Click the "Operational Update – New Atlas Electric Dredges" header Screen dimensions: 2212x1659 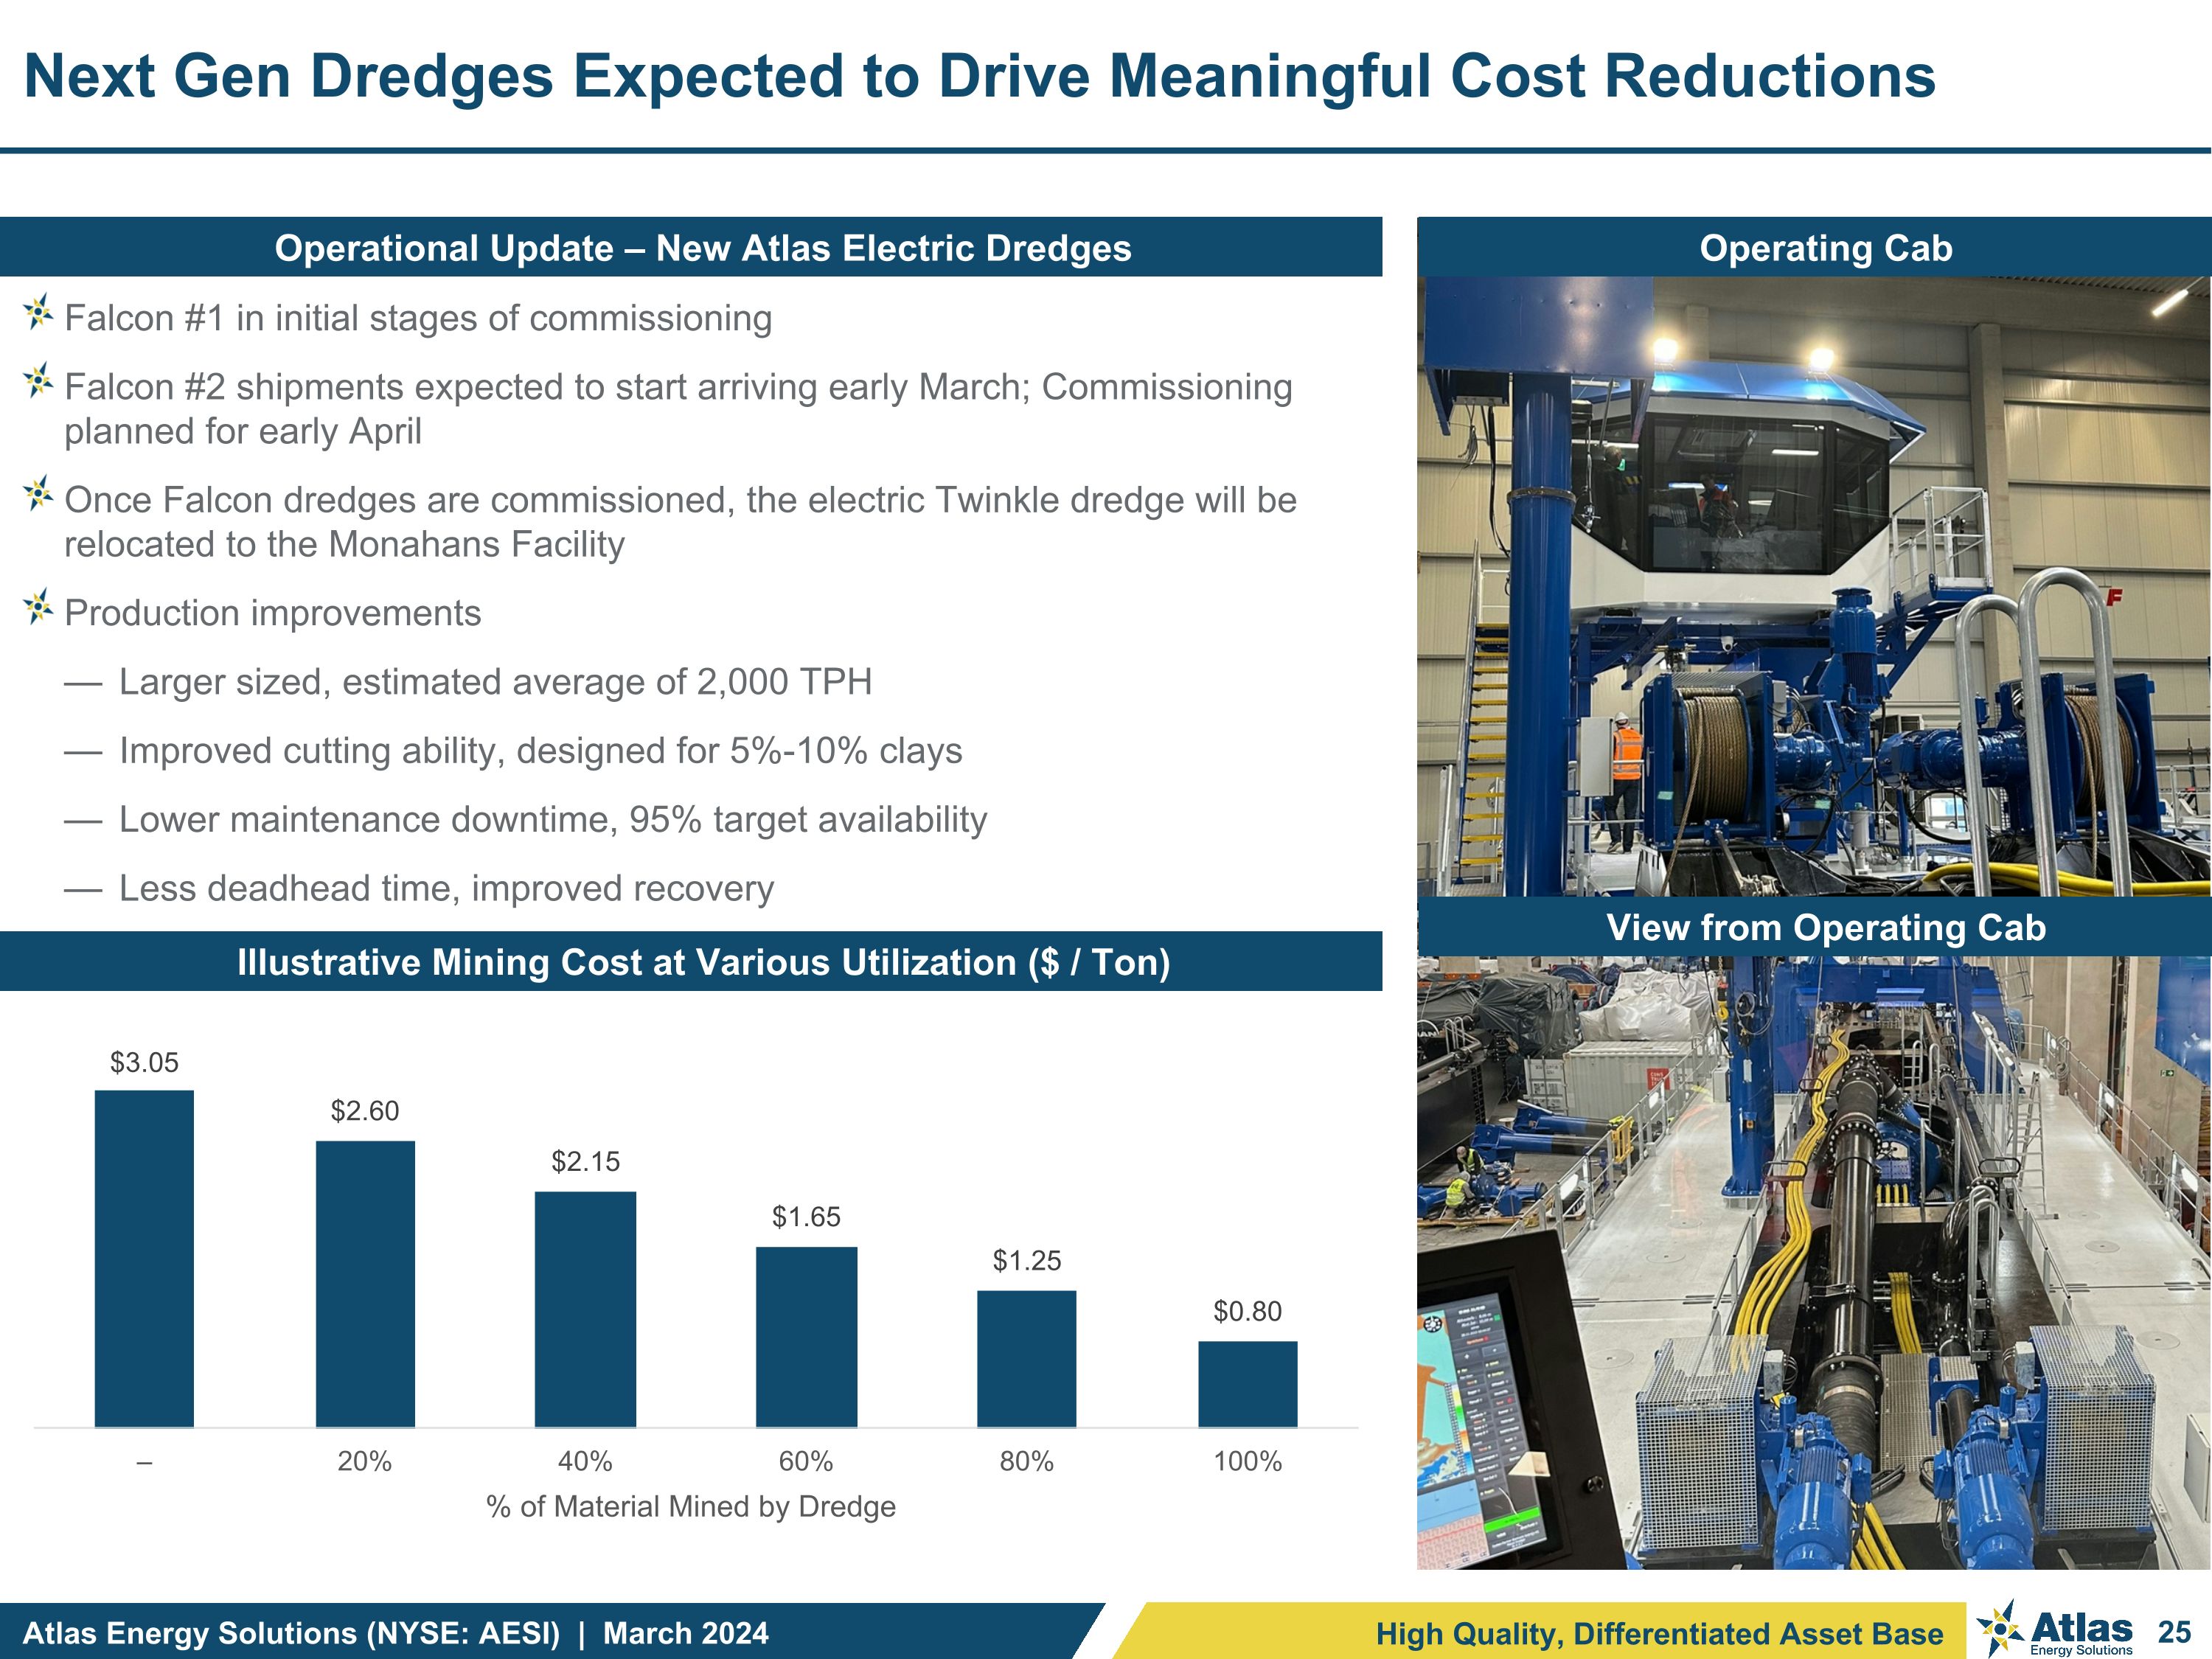[691, 247]
